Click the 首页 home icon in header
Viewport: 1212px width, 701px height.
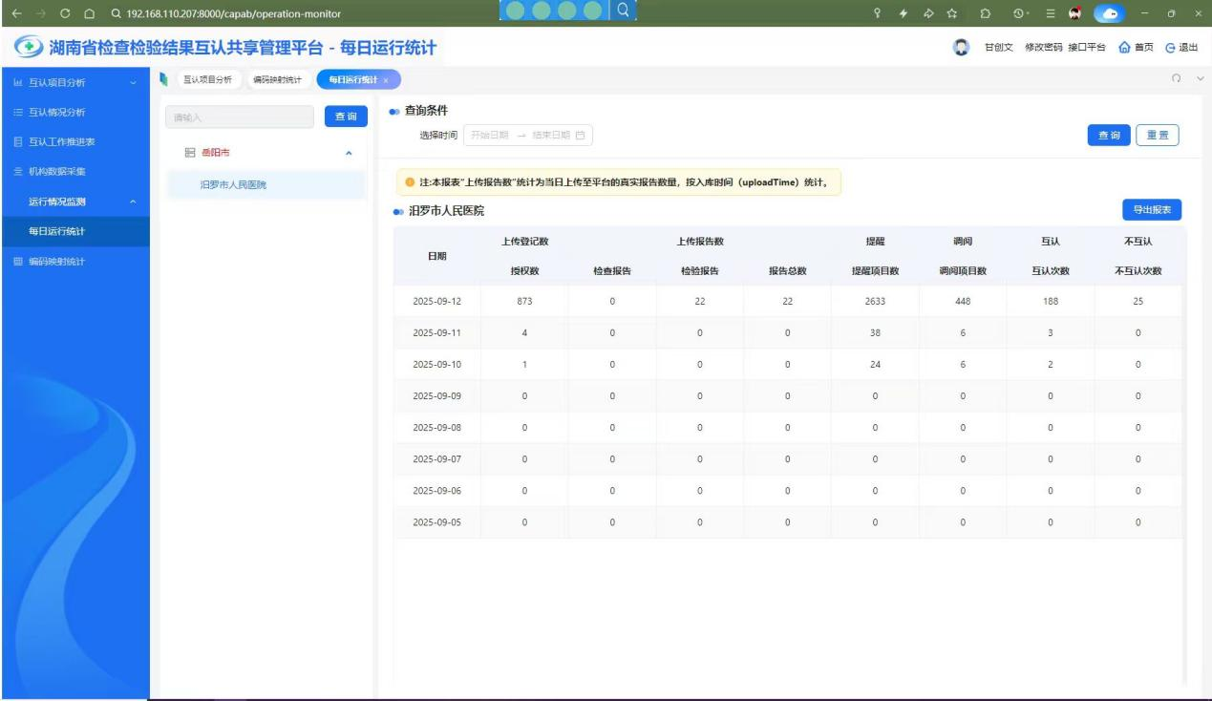[x=1125, y=49]
